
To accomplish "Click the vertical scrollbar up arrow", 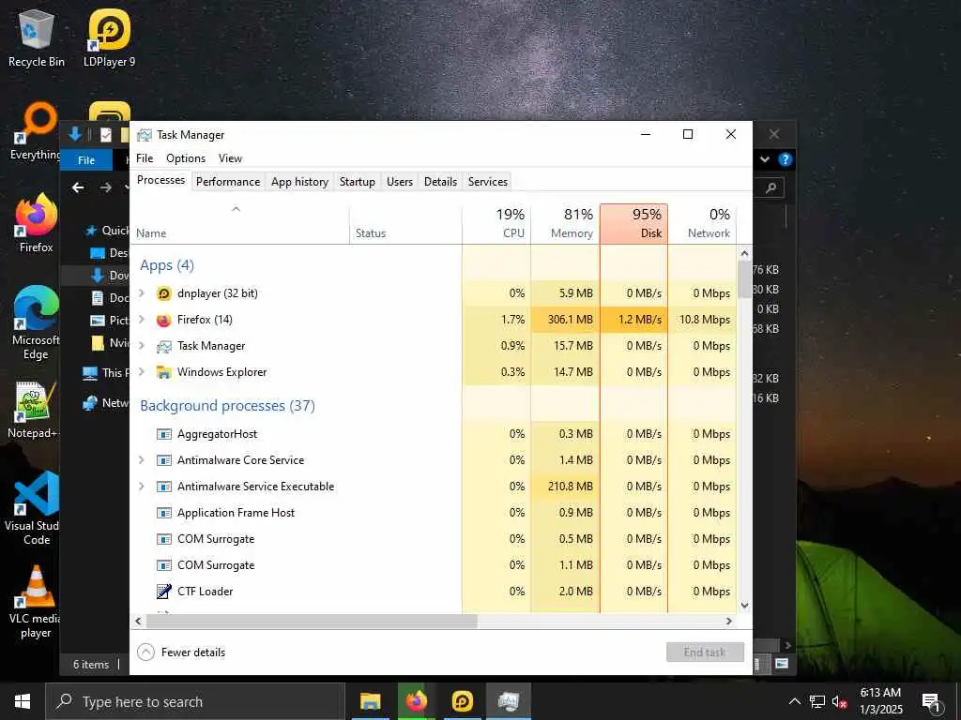I will tap(744, 253).
